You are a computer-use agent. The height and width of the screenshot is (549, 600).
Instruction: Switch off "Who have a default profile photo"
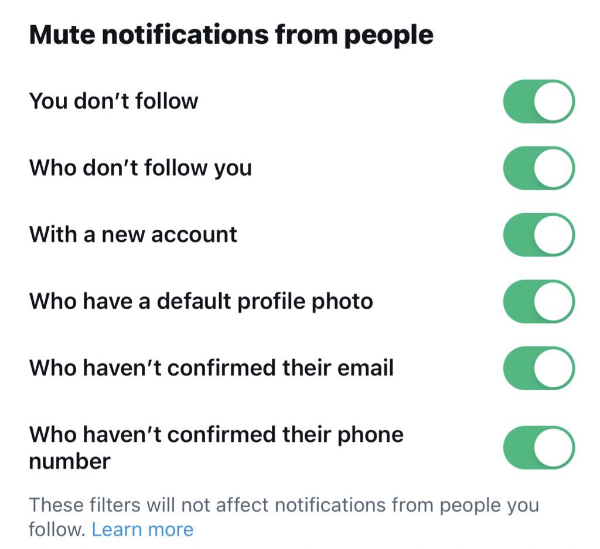(x=539, y=302)
